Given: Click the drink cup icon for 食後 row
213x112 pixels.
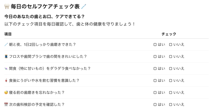Looking at the screenshot, I should 6,80.
